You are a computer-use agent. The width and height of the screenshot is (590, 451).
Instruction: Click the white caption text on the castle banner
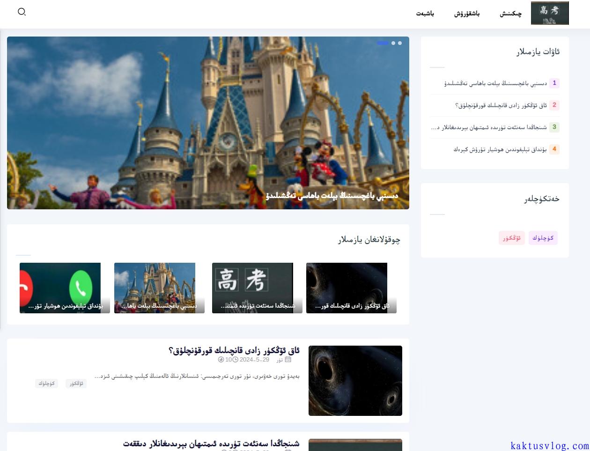(x=332, y=196)
